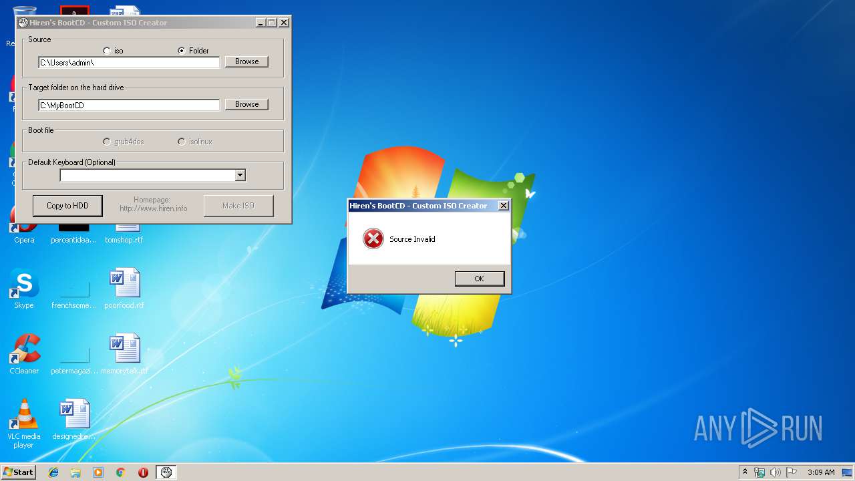Screen dimensions: 855x481
Task: Close the Source Invalid error dialog
Action: click(504, 206)
